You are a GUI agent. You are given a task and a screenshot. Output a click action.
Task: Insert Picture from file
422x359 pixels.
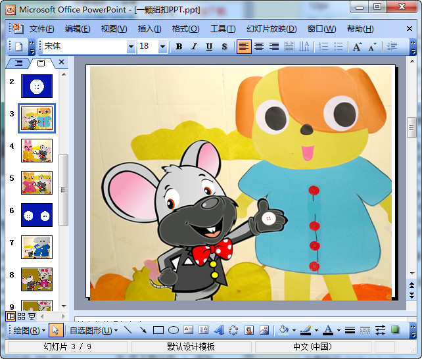[264, 330]
